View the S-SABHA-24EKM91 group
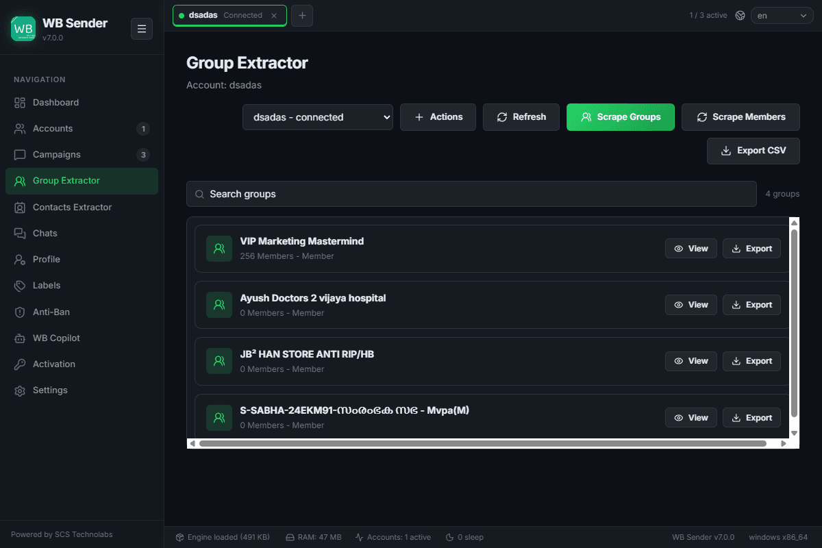Screen dimensions: 822x548 tap(691, 418)
